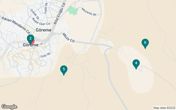Click the Google logo
This screenshot has height=110, width=176.
pyautogui.click(x=9, y=107)
